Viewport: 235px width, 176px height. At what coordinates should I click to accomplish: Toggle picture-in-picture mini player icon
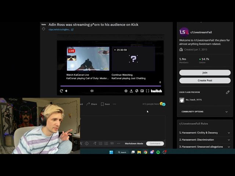click(x=142, y=91)
